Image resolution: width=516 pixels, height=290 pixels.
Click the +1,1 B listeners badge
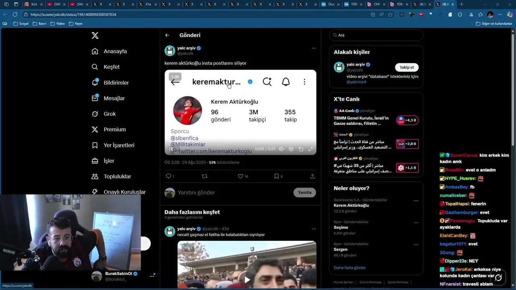click(407, 168)
